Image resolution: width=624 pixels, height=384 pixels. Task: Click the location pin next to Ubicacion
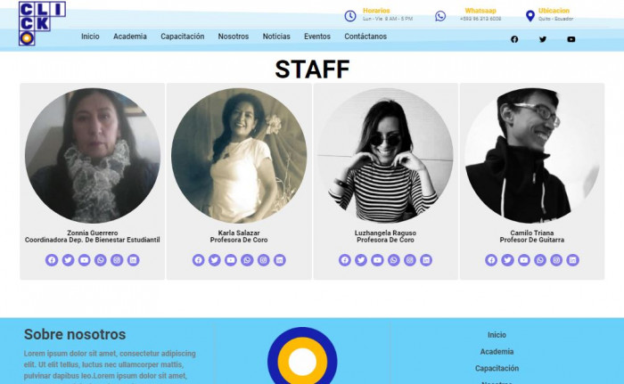[x=530, y=16]
